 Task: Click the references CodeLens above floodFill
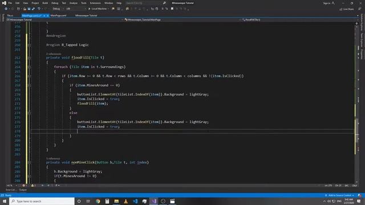pos(54,54)
